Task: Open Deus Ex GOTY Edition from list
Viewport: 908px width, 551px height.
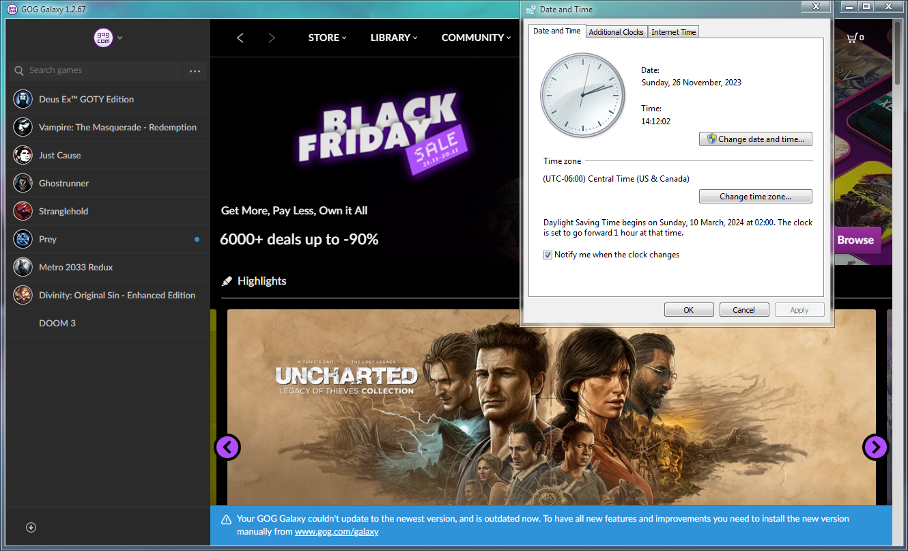Action: coord(86,99)
